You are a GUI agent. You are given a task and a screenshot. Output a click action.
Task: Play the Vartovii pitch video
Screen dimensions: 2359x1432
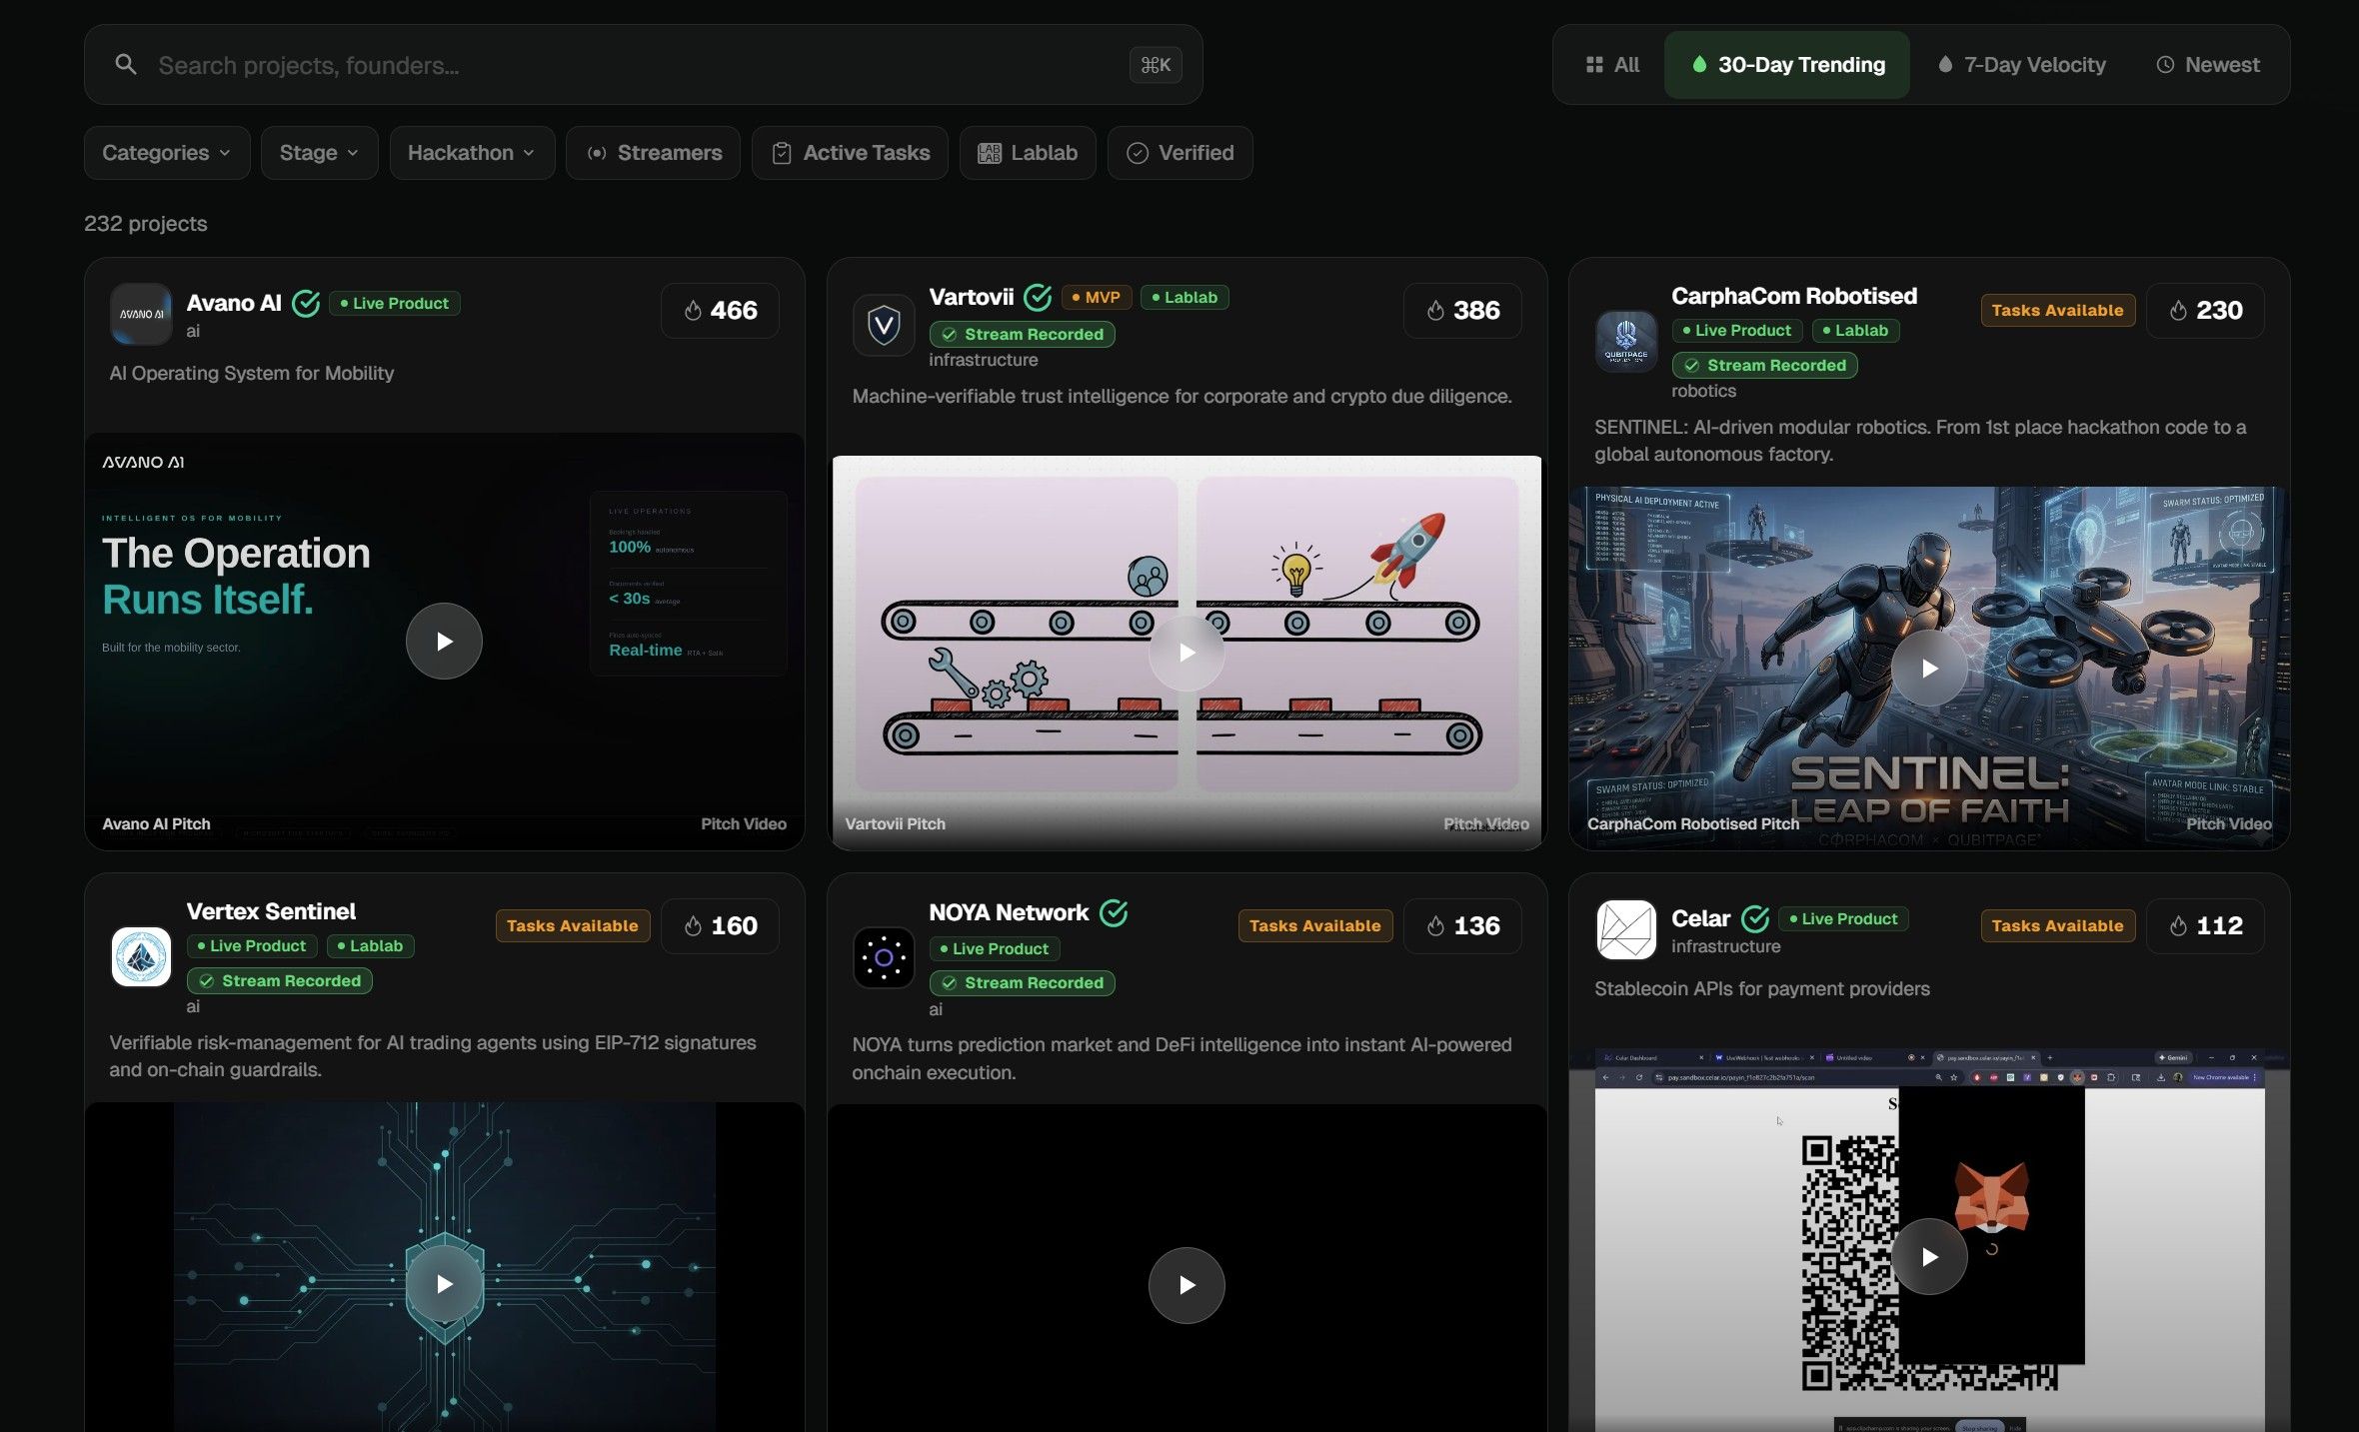[1186, 653]
